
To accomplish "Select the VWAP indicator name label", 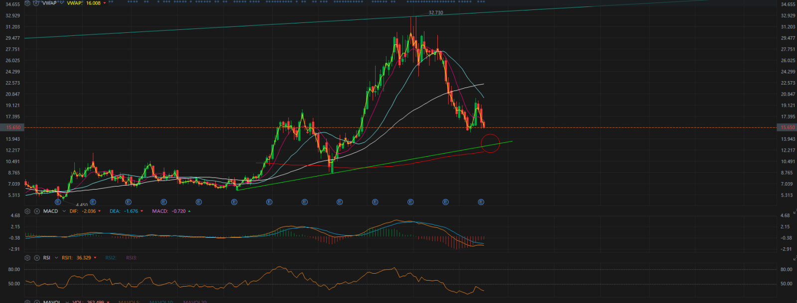I will [x=49, y=3].
